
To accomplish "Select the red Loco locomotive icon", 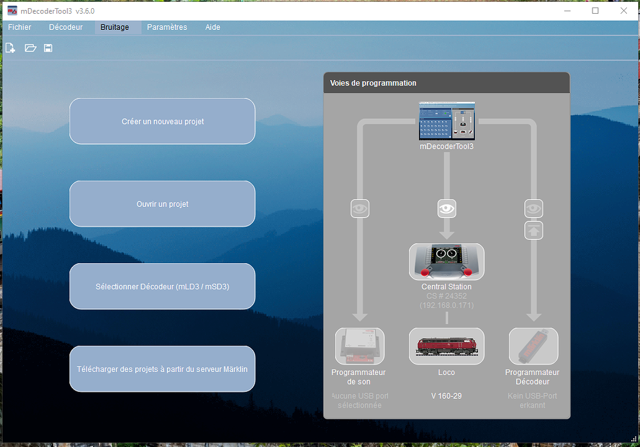I will pyautogui.click(x=446, y=346).
